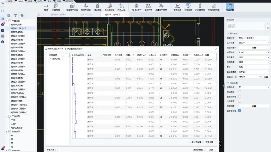The width and height of the screenshot is (271, 152).
Task: Uncheck the 显示区域框 checkbox
Action: pyautogui.click(x=240, y=111)
